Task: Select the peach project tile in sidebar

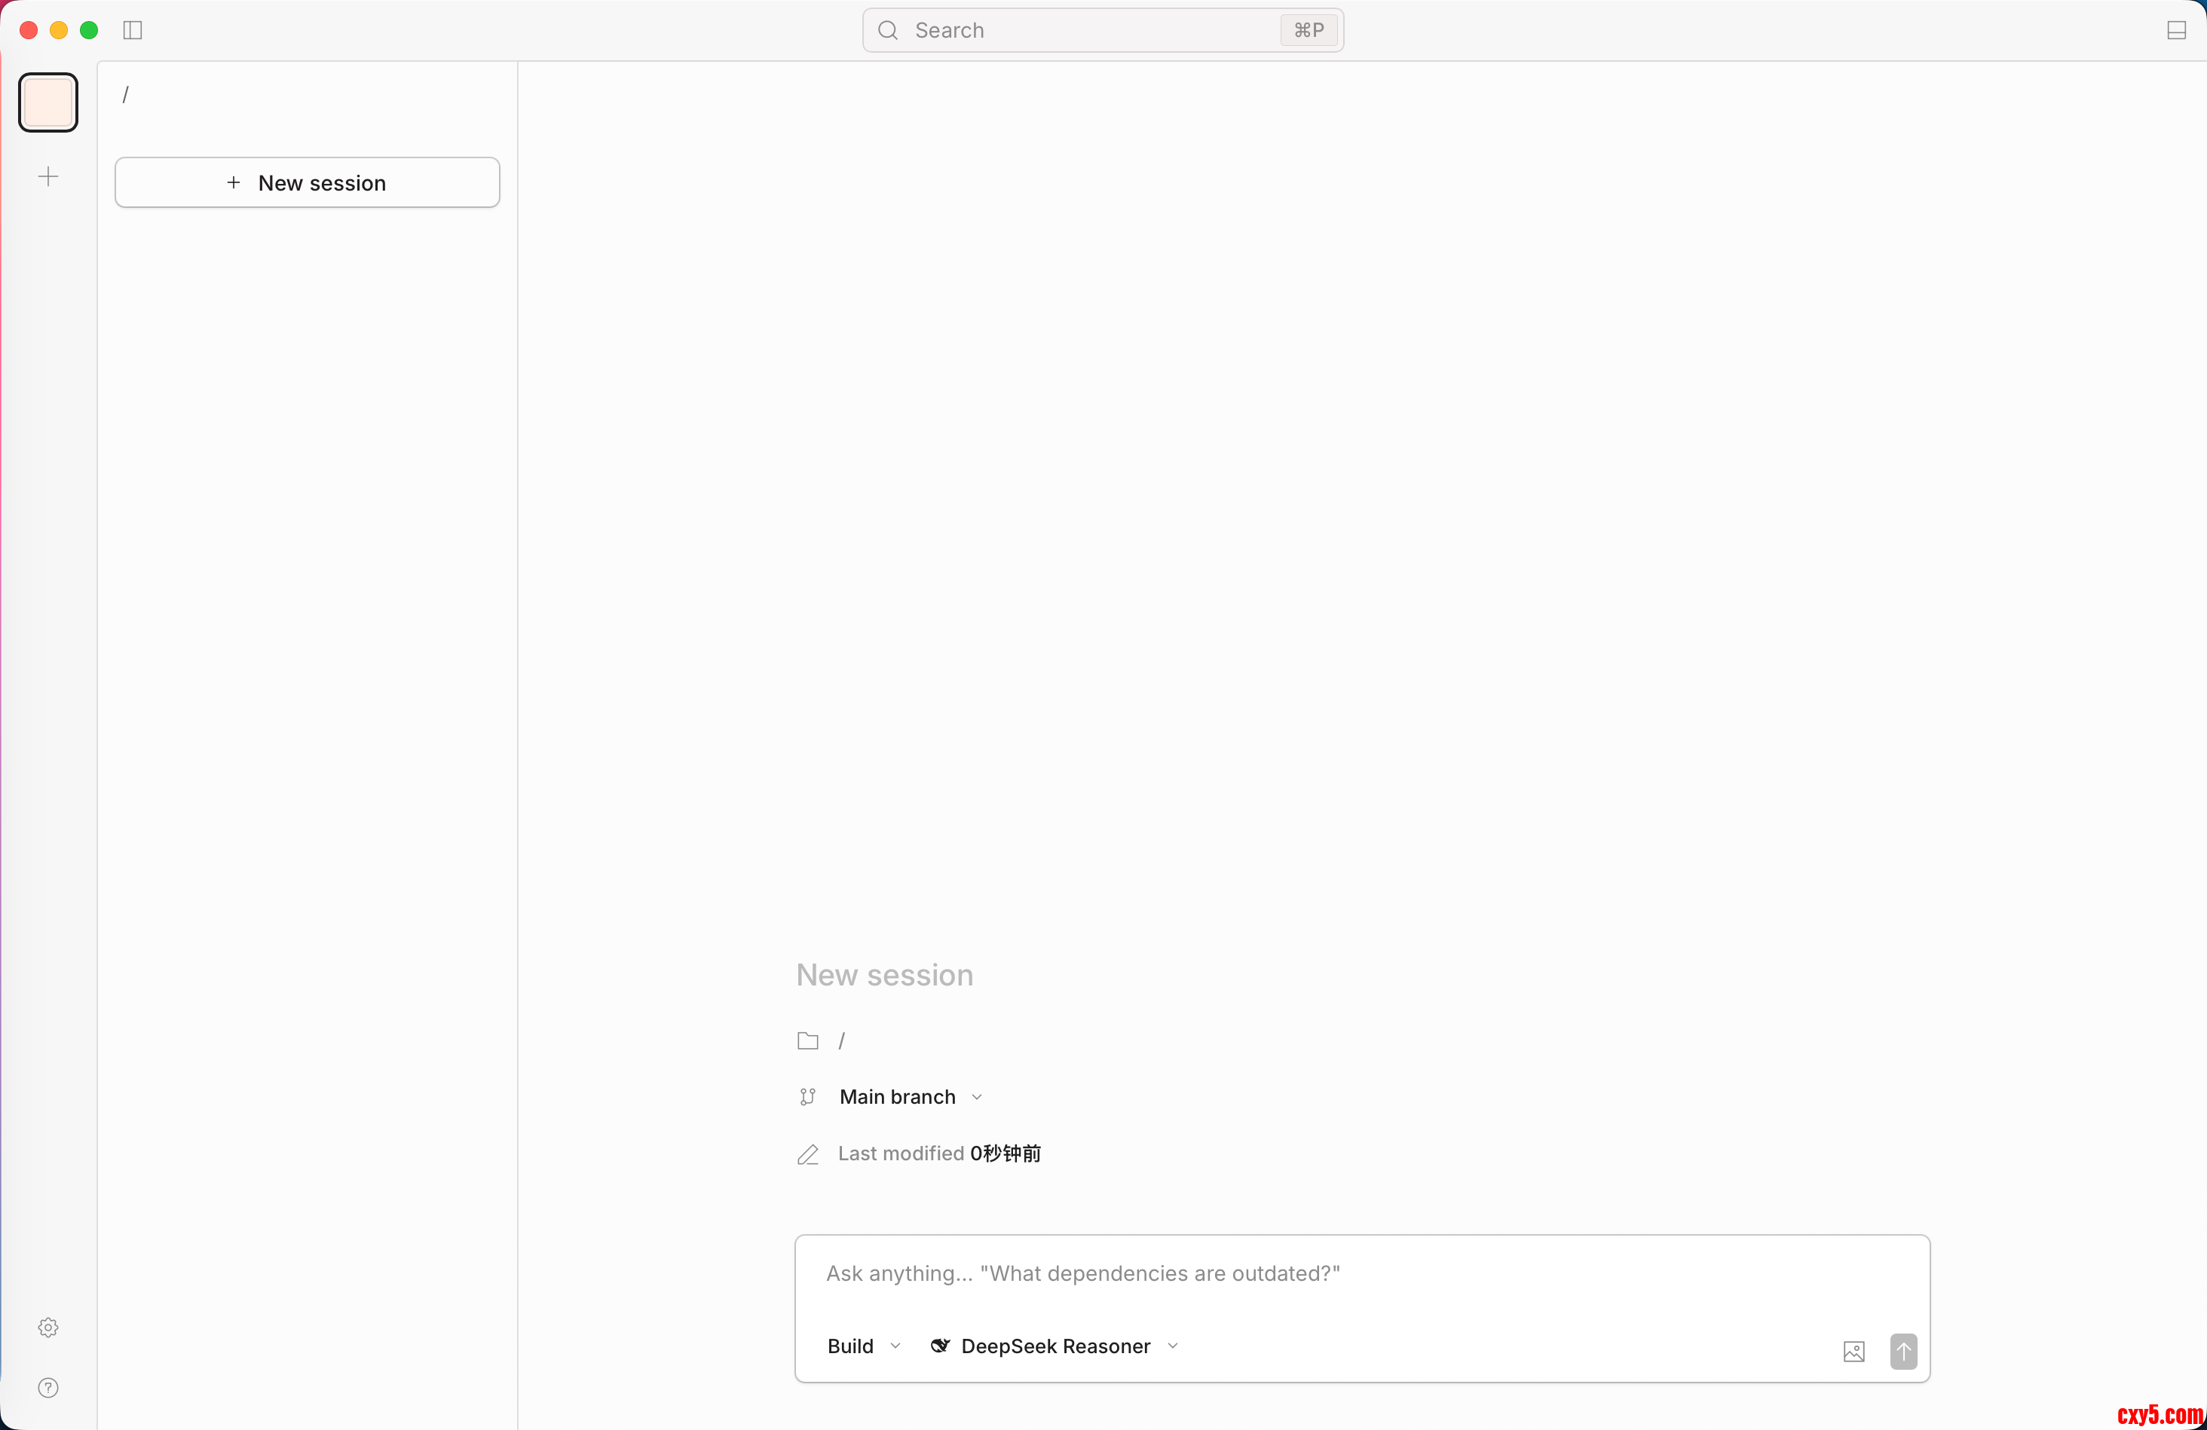Action: [x=48, y=102]
